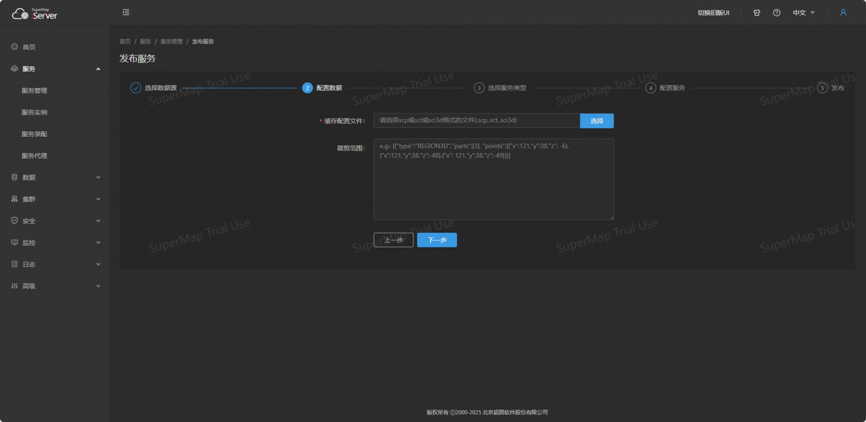Collapse the 服务 menu chevron

[98, 69]
